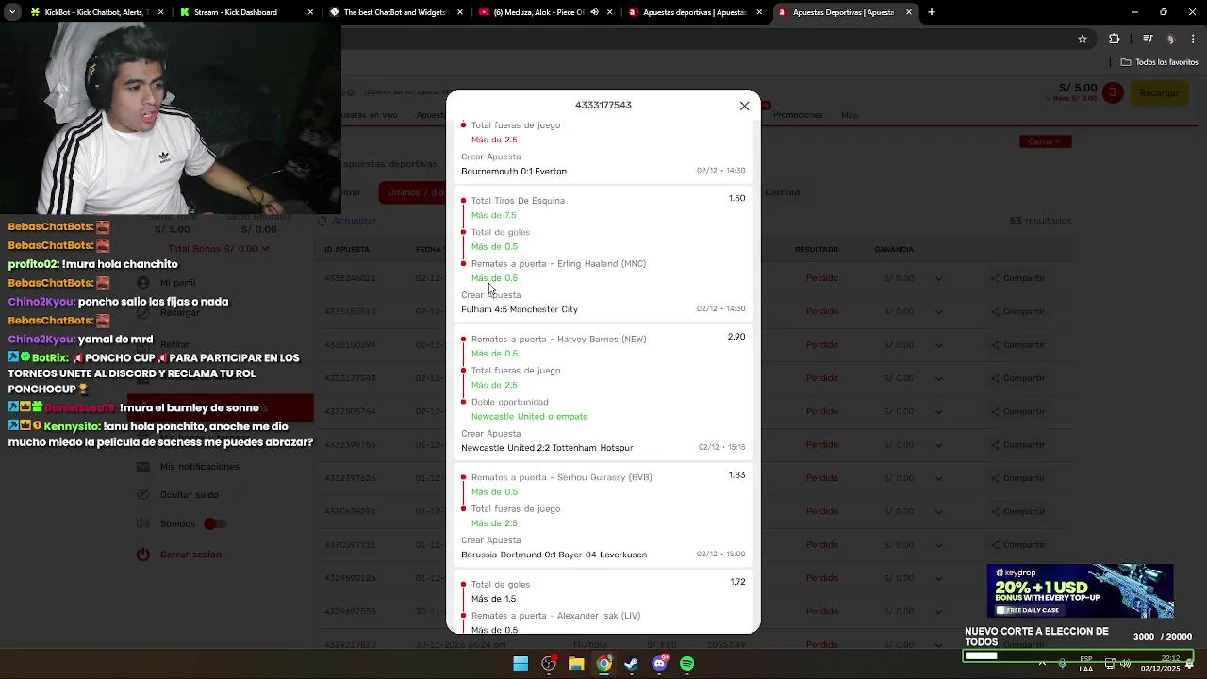Expand the row of bet 4332805764
This screenshot has width=1207, height=679.
(938, 411)
